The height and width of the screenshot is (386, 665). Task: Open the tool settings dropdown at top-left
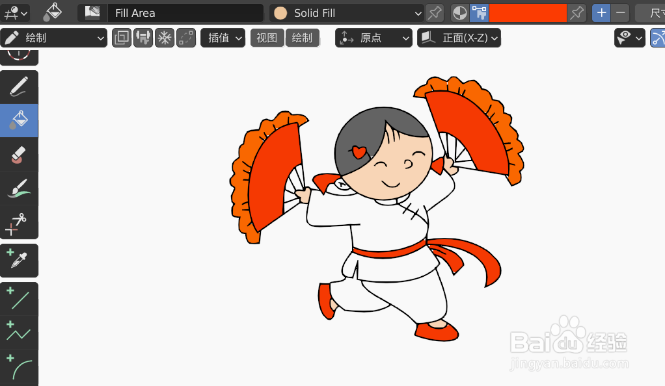pos(15,13)
